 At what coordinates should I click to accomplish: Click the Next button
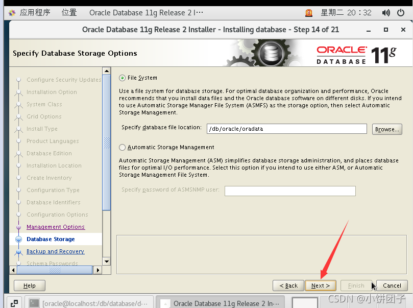click(x=320, y=286)
